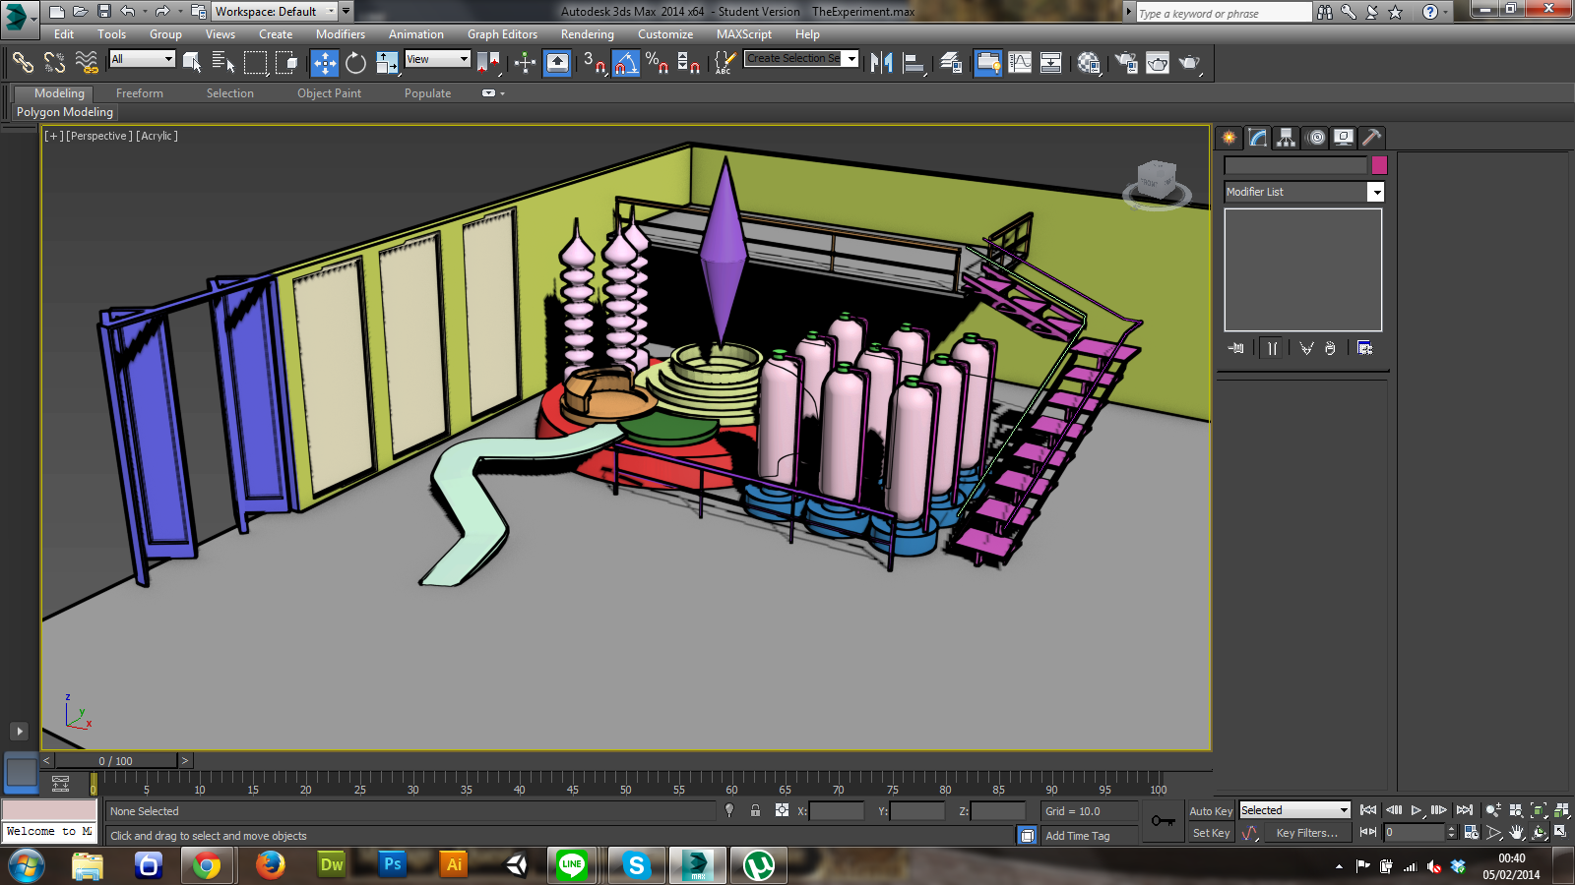Choose the Select Object tool
Viewport: 1575px width, 885px height.
(192, 63)
